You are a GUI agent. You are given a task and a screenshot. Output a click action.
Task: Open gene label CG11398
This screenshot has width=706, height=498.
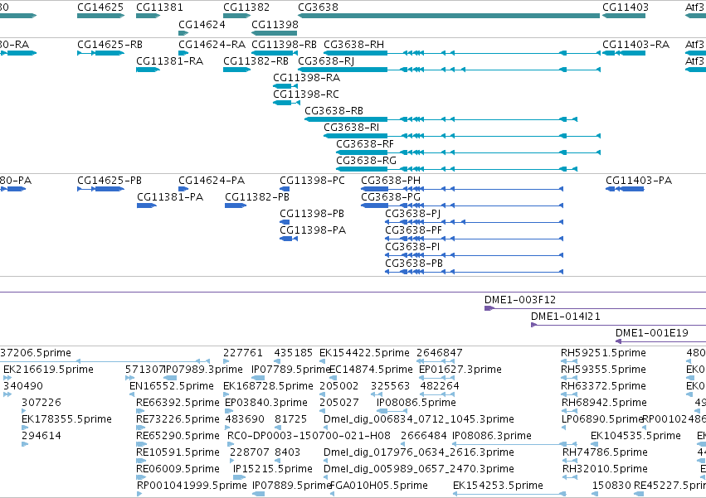click(x=275, y=24)
